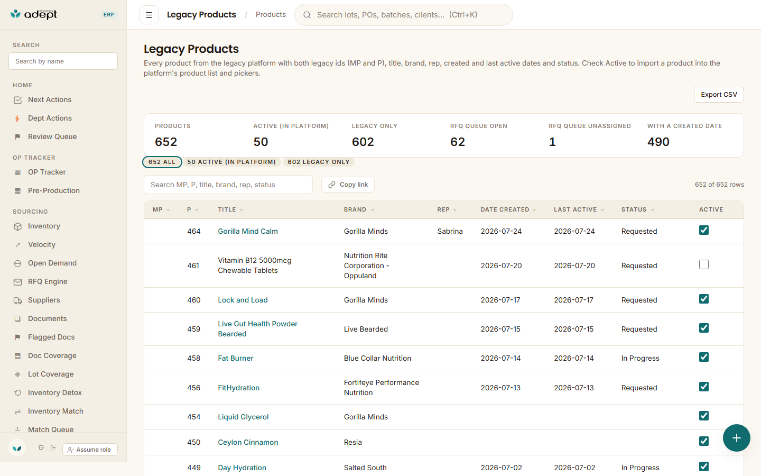Click the OP Tracker grid icon
The image size is (761, 476).
pos(18,172)
